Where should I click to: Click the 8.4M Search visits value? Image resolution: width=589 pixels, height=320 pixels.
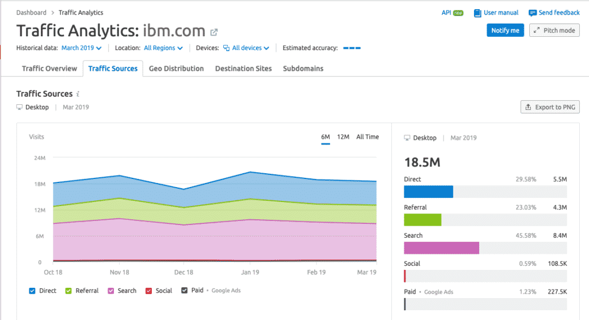[x=560, y=236]
